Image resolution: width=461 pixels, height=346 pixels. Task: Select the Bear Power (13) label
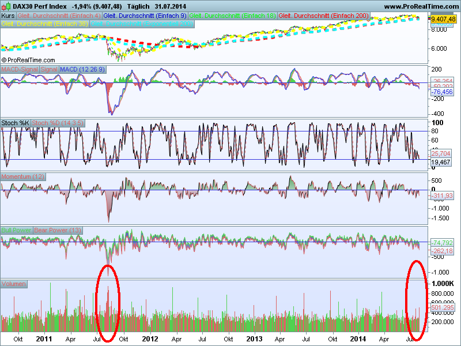click(x=58, y=230)
